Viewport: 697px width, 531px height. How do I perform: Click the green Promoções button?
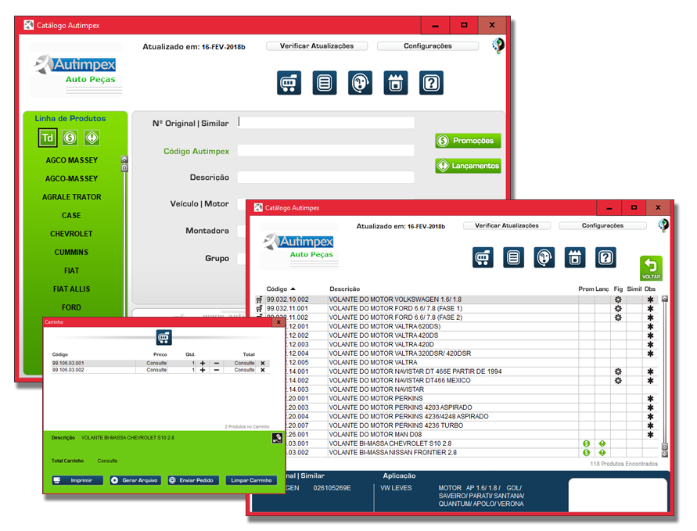pos(468,141)
